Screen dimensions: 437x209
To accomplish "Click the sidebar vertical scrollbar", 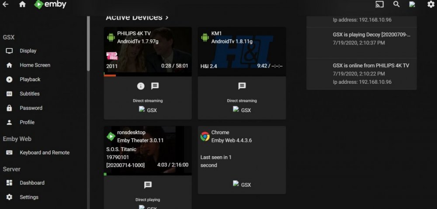I will click(88, 43).
